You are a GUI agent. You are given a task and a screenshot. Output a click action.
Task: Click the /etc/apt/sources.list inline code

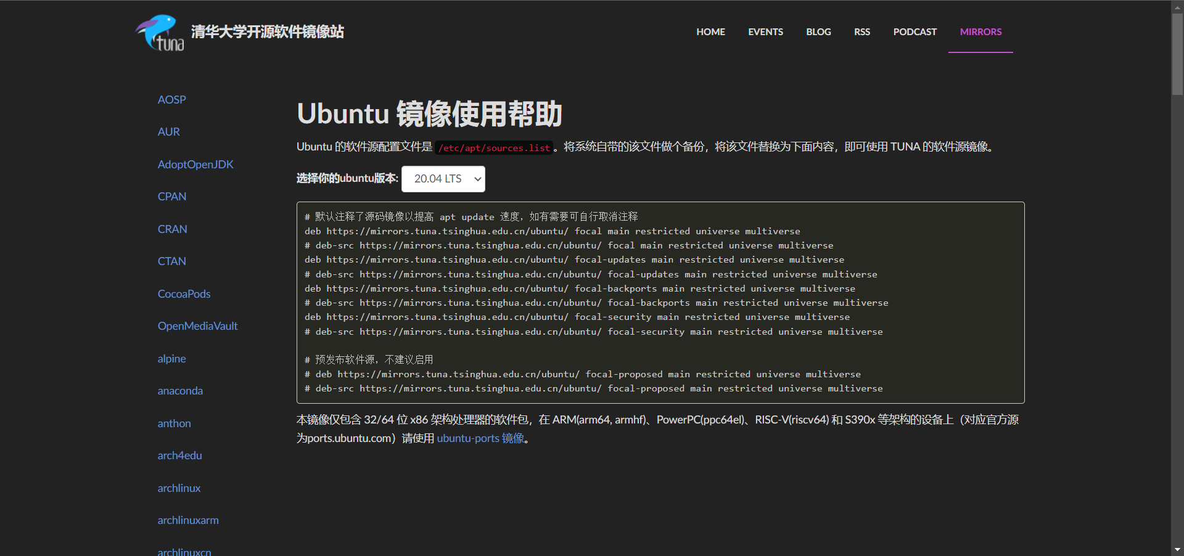click(494, 148)
